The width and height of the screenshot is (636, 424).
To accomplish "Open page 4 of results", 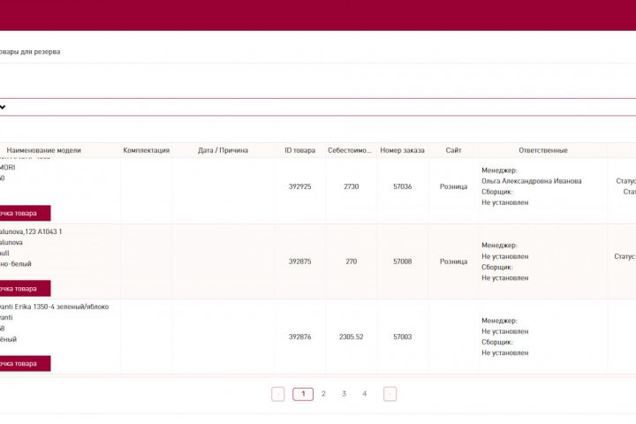I will pos(365,394).
